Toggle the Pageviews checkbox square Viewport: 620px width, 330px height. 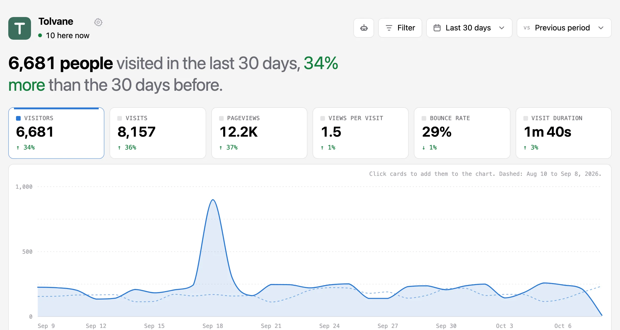tap(221, 118)
